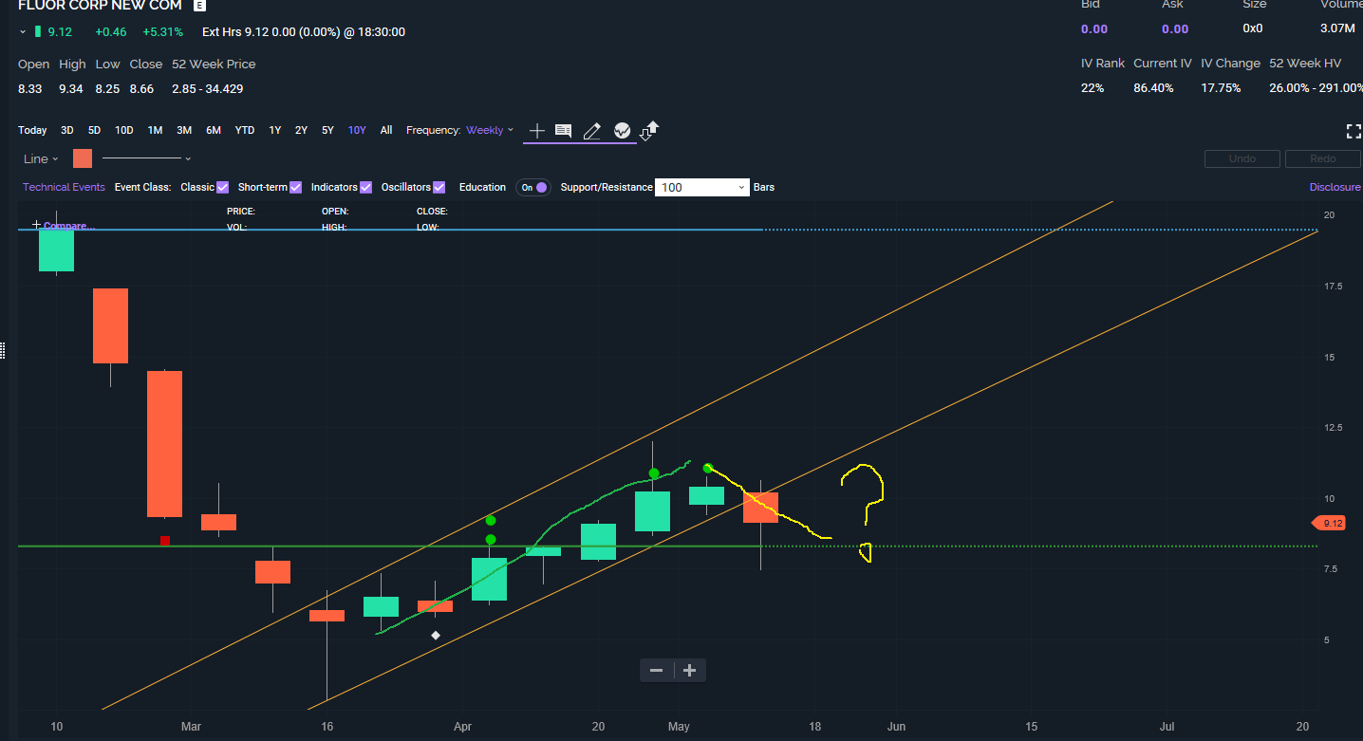Click the Technical Events link
Viewport: 1363px width, 741px height.
click(x=64, y=187)
